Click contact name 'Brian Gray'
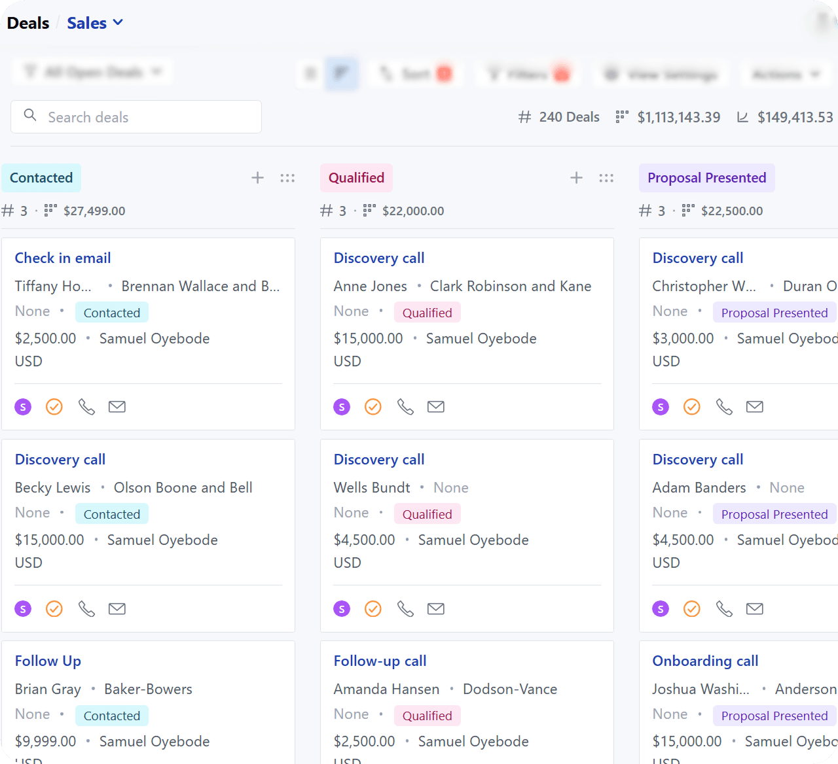The height and width of the screenshot is (764, 838). tap(48, 689)
